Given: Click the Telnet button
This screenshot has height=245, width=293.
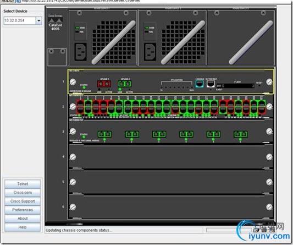Looking at the screenshot, I should (23, 184).
